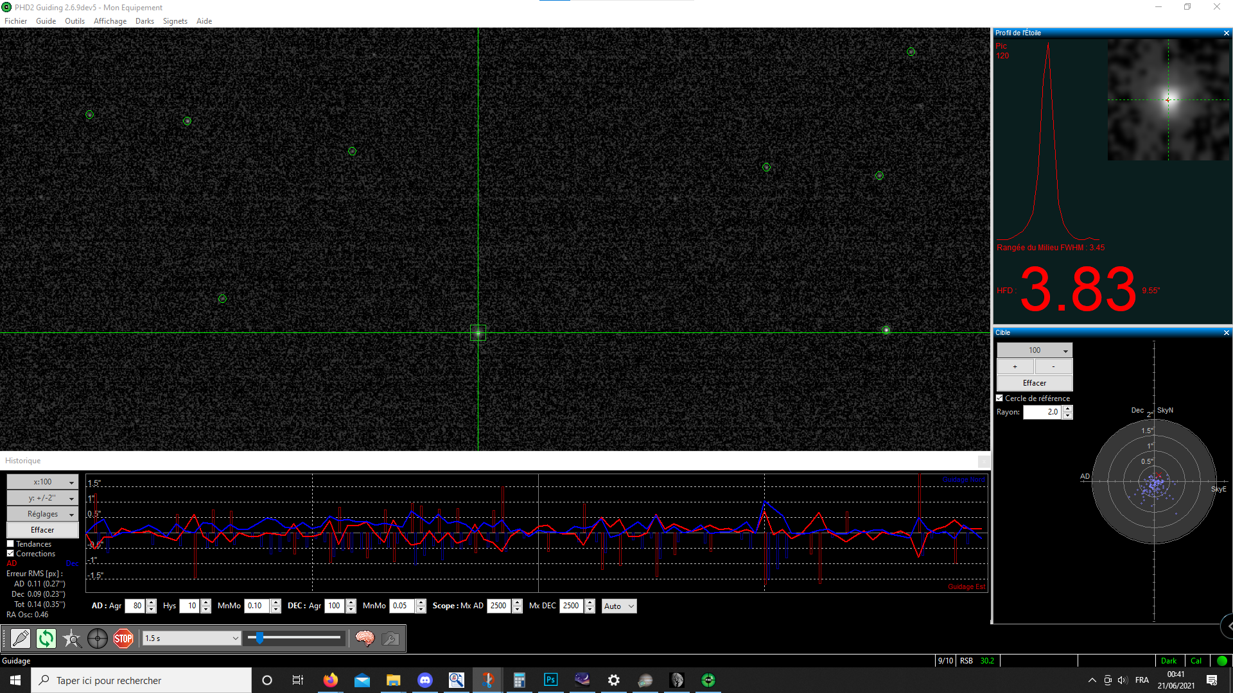Open the Aide menu
This screenshot has height=693, width=1233.
204,21
